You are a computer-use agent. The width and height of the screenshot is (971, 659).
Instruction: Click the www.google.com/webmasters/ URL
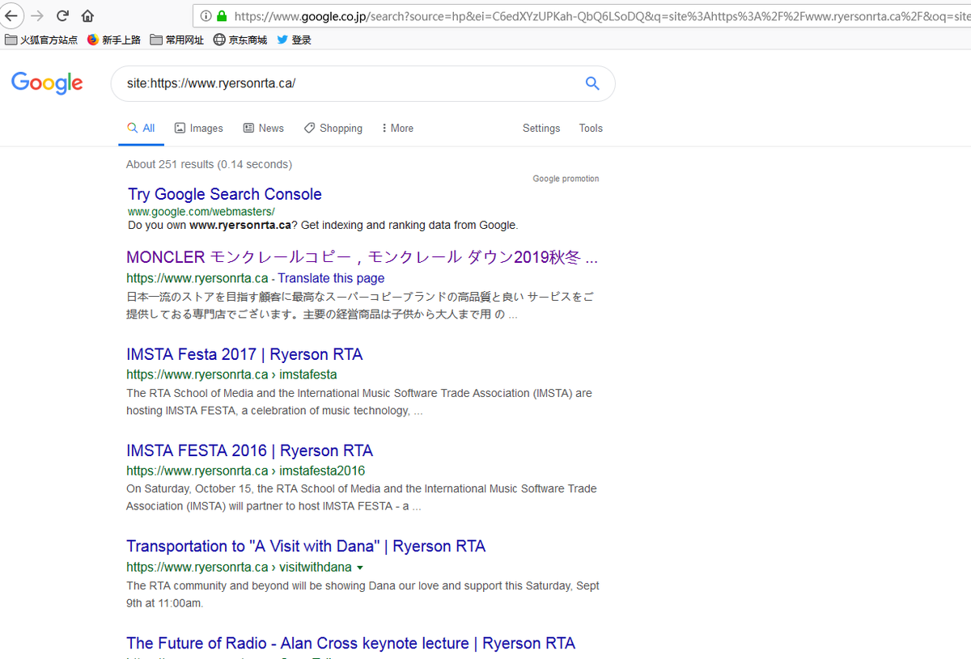201,212
